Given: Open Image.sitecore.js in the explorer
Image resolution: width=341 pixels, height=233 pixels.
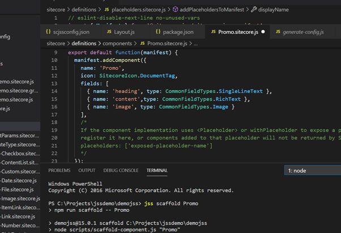Looking at the screenshot, I should pyautogui.click(x=20, y=198).
